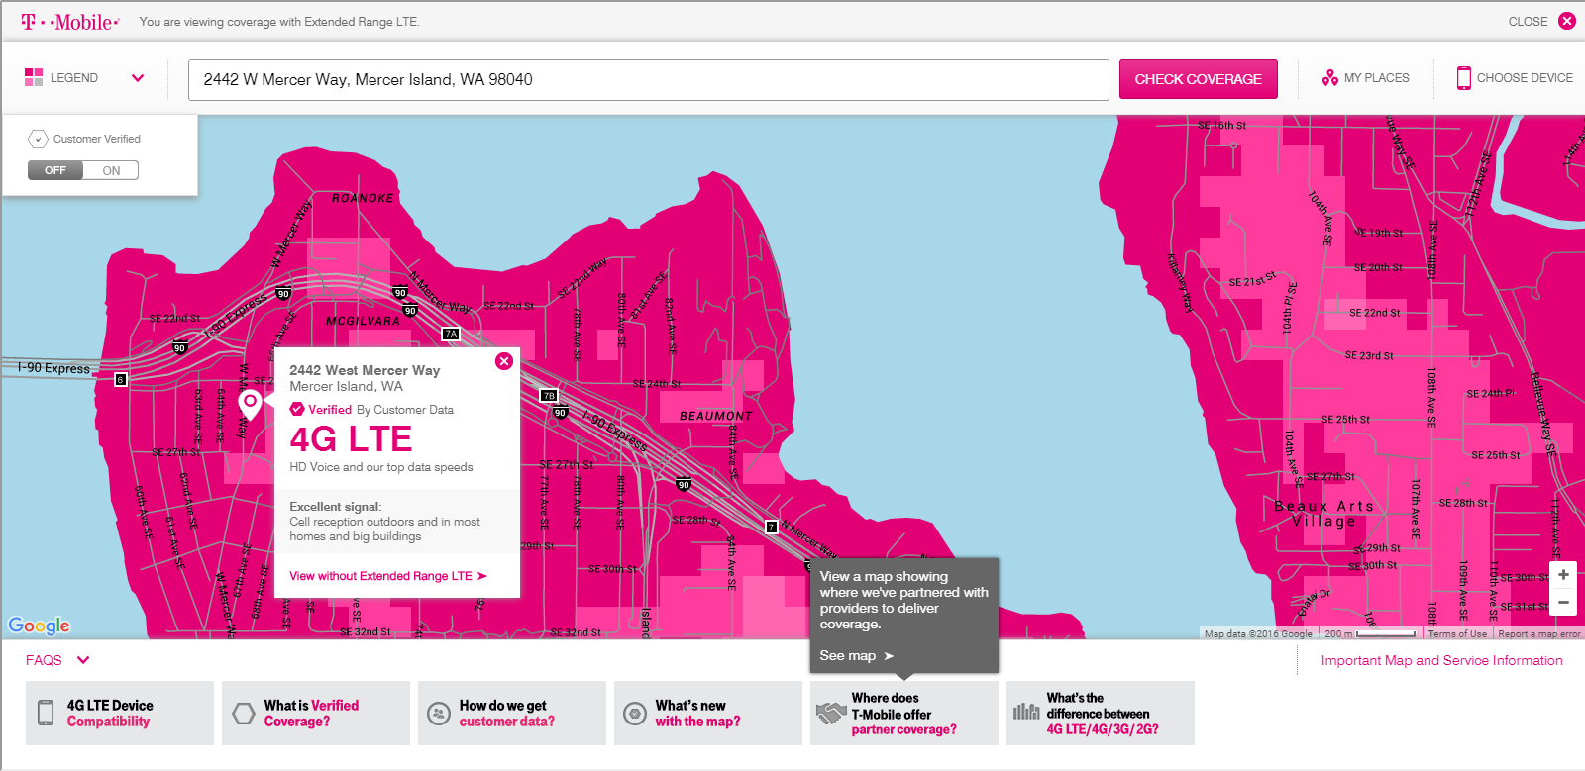Click hexagon icon on Verified Coverage card
The width and height of the screenshot is (1585, 771).
(244, 714)
